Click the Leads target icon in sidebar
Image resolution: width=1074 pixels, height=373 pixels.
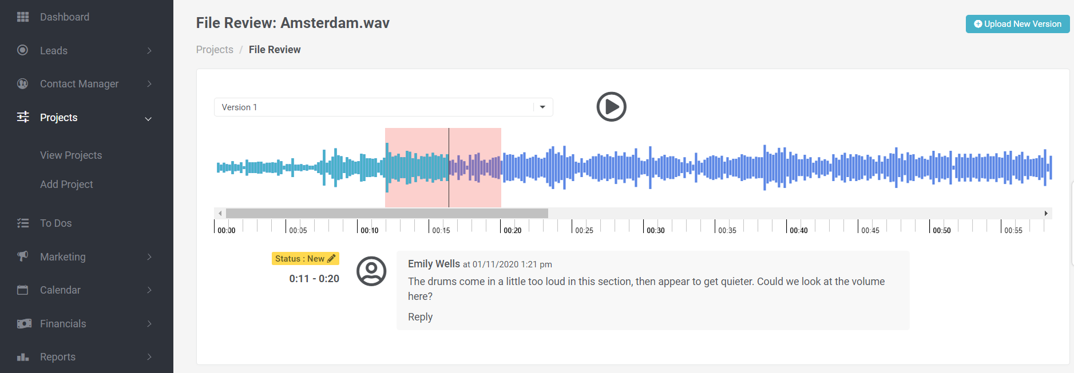[x=23, y=50]
